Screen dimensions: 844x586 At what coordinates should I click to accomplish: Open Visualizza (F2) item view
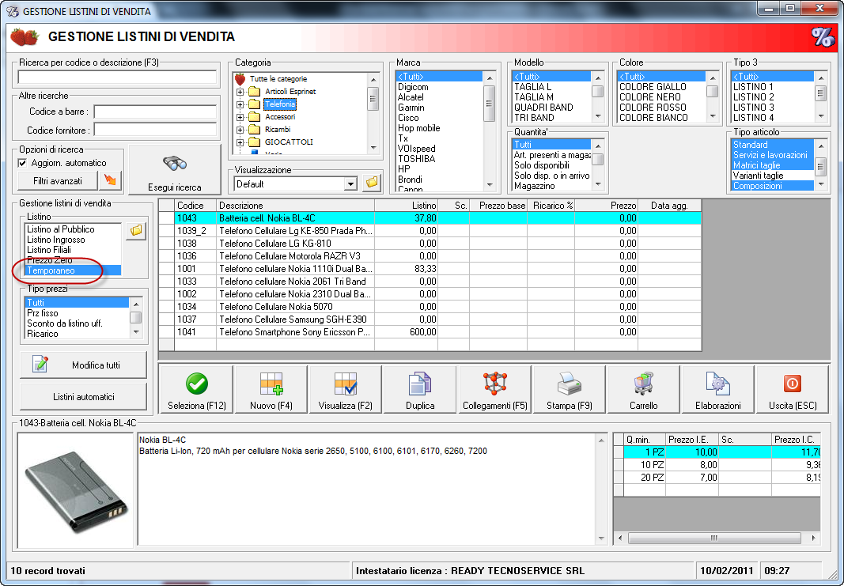pos(346,390)
